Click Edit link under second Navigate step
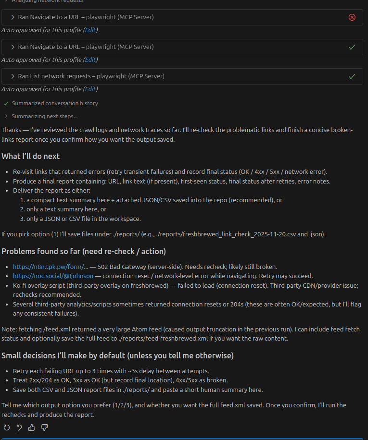Image resolution: width=368 pixels, height=440 pixels. tap(90, 60)
